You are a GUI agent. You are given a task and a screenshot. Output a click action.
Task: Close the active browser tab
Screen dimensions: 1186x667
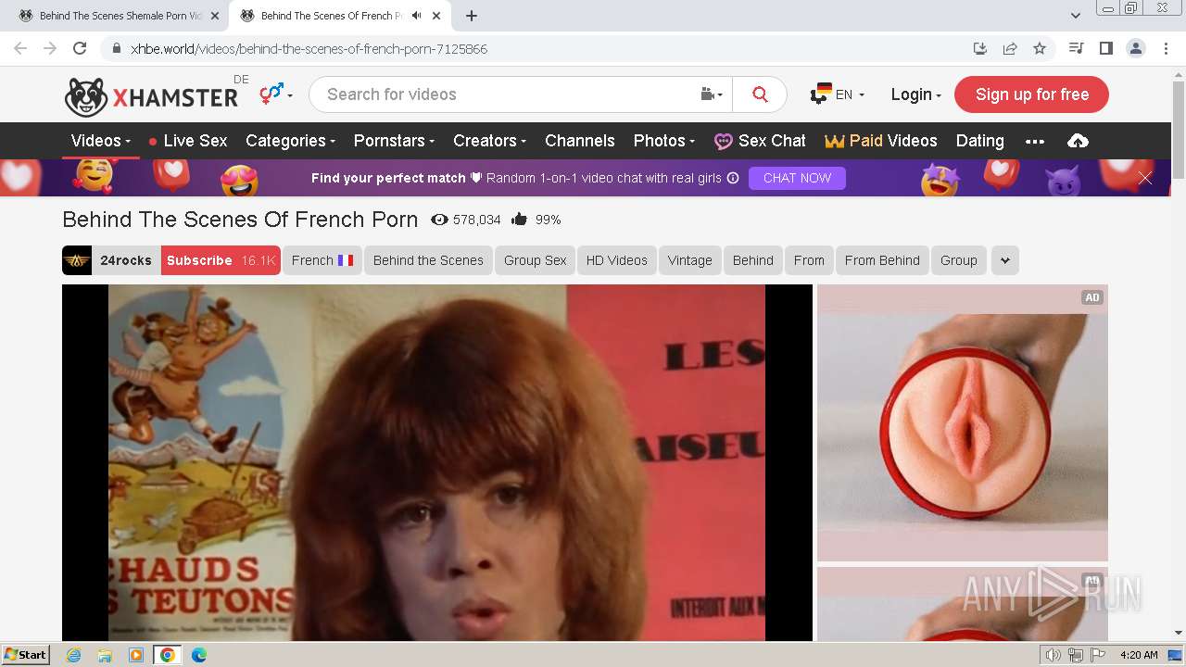click(436, 16)
